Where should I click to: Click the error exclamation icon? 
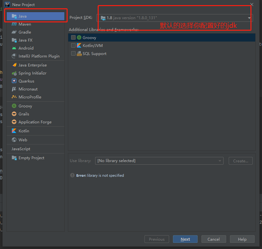72,175
